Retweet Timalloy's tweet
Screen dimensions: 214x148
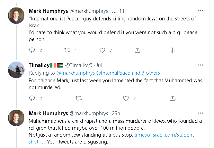(79, 98)
